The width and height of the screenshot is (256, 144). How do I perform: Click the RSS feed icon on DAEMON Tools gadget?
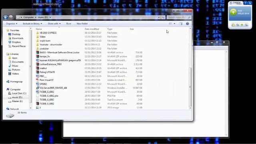coord(250,3)
